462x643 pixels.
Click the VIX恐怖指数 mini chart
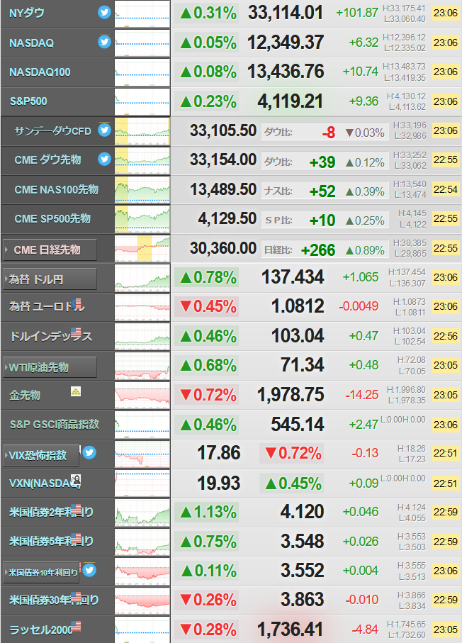(x=142, y=454)
